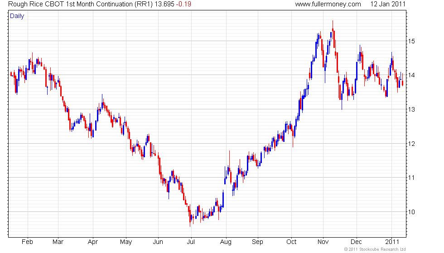This screenshot has height=253, width=444.
Task: Click the Dec month label
Action: point(356,242)
